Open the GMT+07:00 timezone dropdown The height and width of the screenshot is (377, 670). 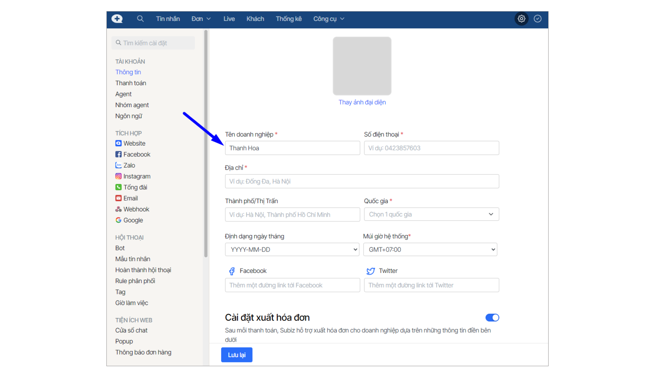tap(430, 250)
